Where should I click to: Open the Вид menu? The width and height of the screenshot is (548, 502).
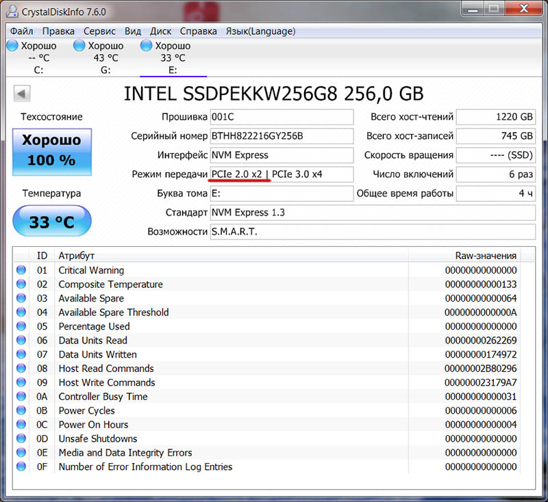tap(133, 31)
